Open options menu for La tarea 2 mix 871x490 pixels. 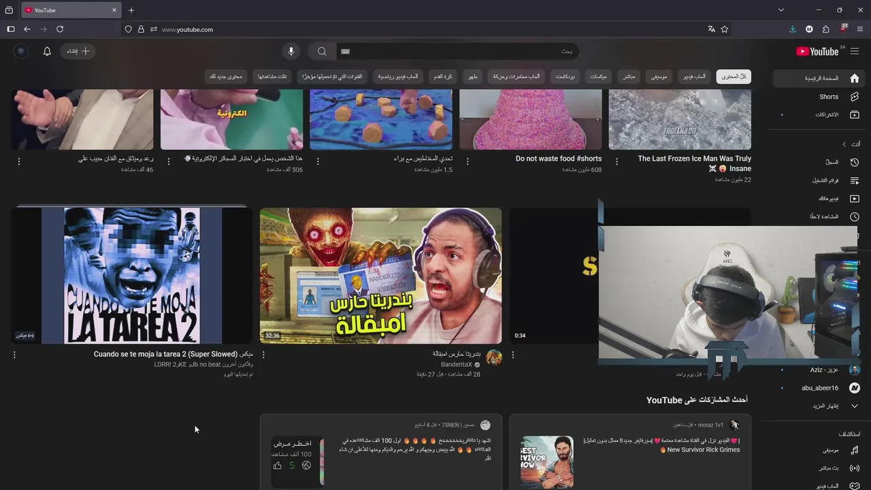pos(14,355)
